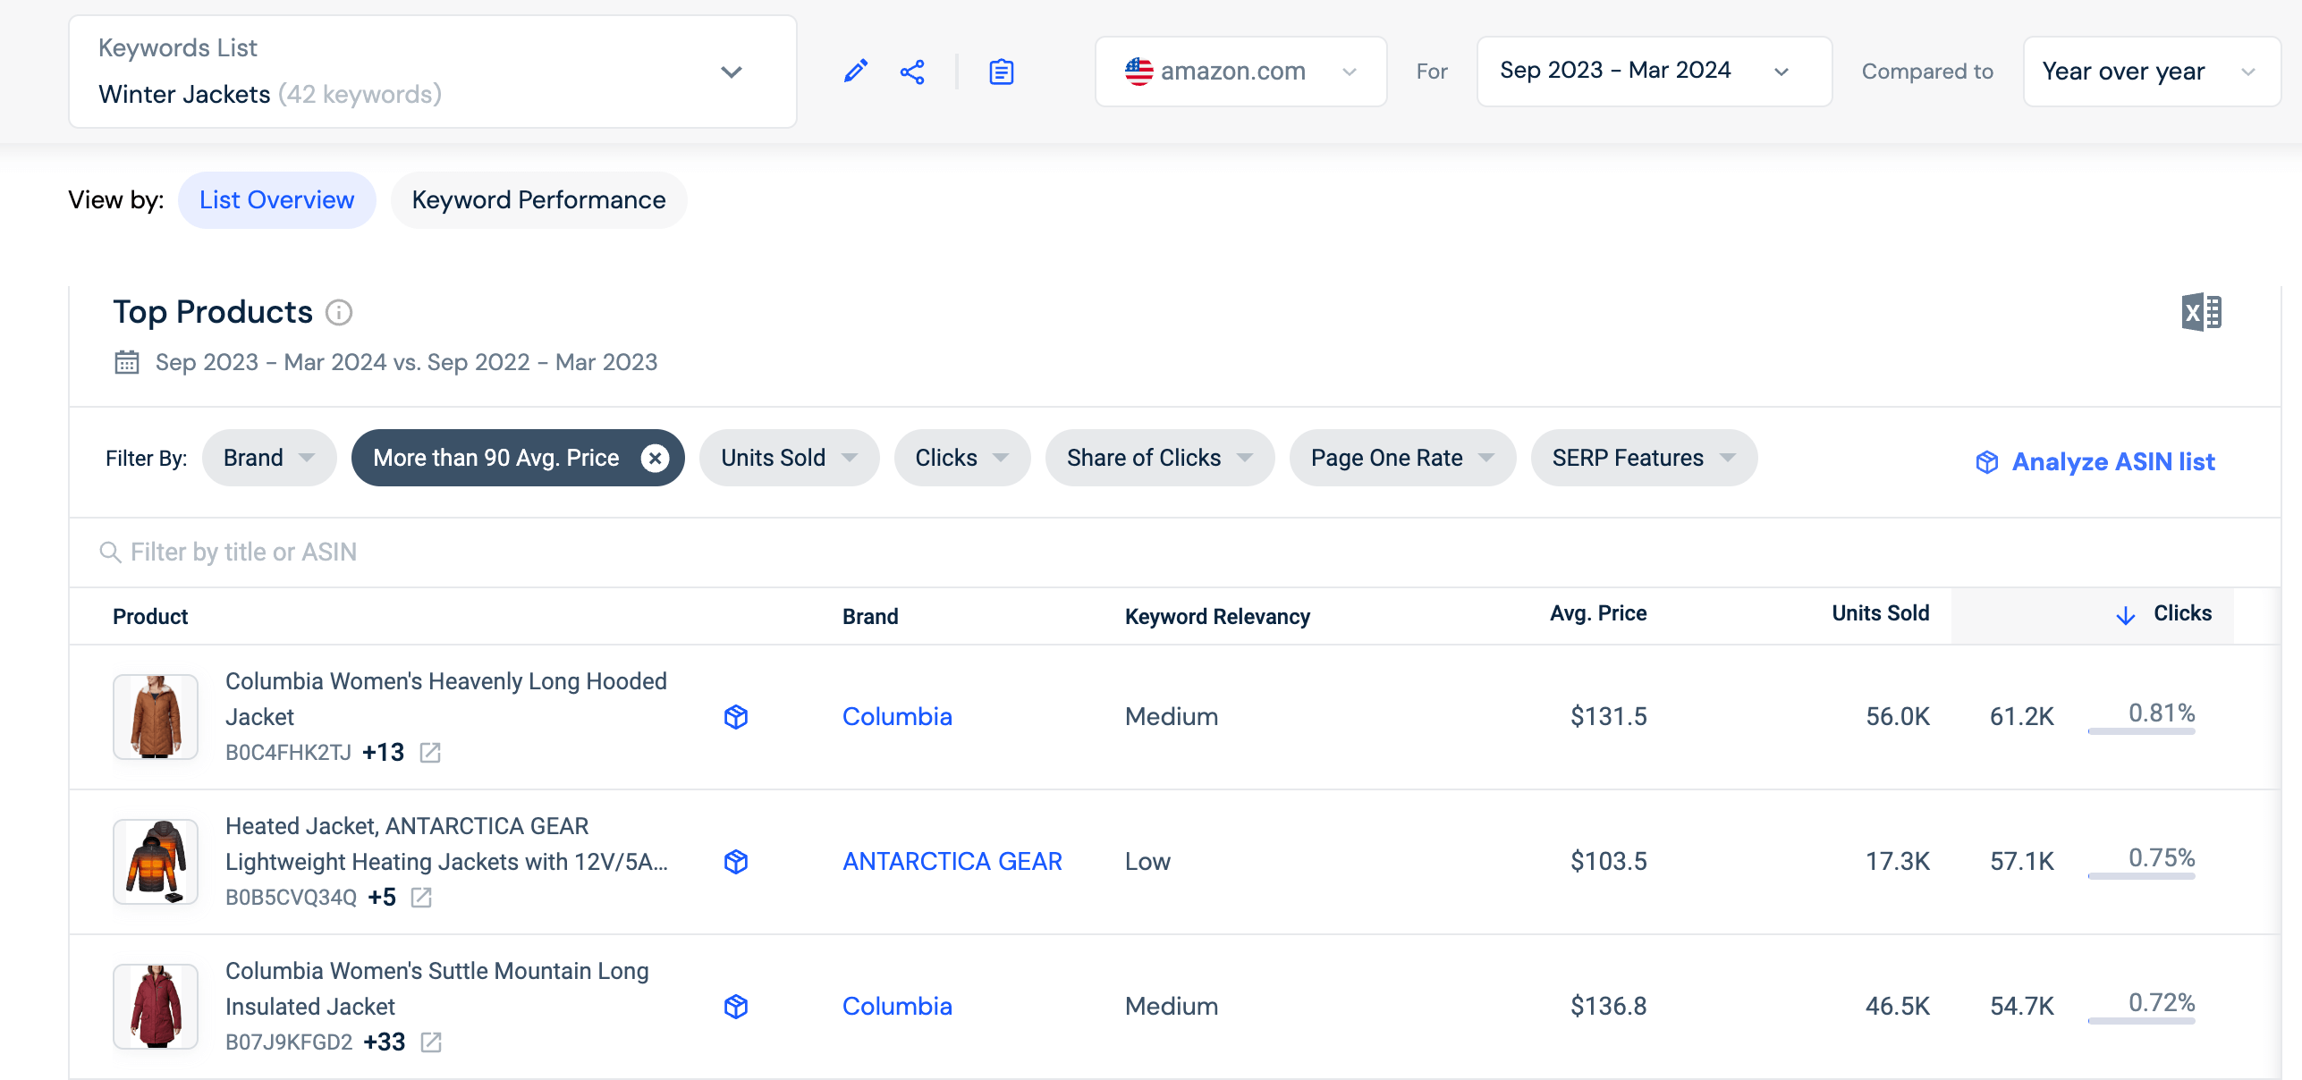The width and height of the screenshot is (2302, 1080).
Task: Open the Page One Rate filter dropdown
Action: click(x=1402, y=458)
